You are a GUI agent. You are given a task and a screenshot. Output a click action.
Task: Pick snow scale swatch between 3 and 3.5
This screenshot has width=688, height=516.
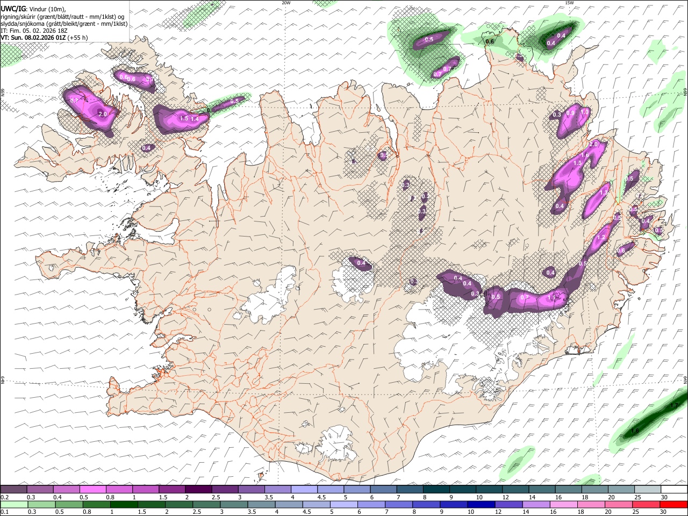tap(251, 490)
